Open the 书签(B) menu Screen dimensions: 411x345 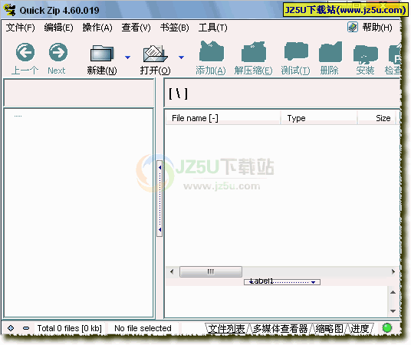coord(174,28)
